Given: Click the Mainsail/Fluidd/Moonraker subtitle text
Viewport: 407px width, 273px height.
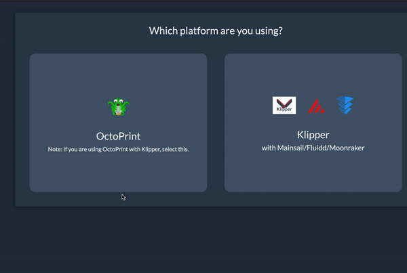Looking at the screenshot, I should coord(313,148).
